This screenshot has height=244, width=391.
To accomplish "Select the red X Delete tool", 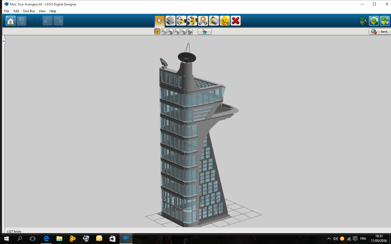I will click(x=235, y=21).
